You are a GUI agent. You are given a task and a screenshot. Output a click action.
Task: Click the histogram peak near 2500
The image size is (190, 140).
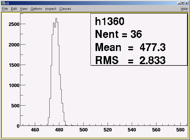tap(56, 18)
